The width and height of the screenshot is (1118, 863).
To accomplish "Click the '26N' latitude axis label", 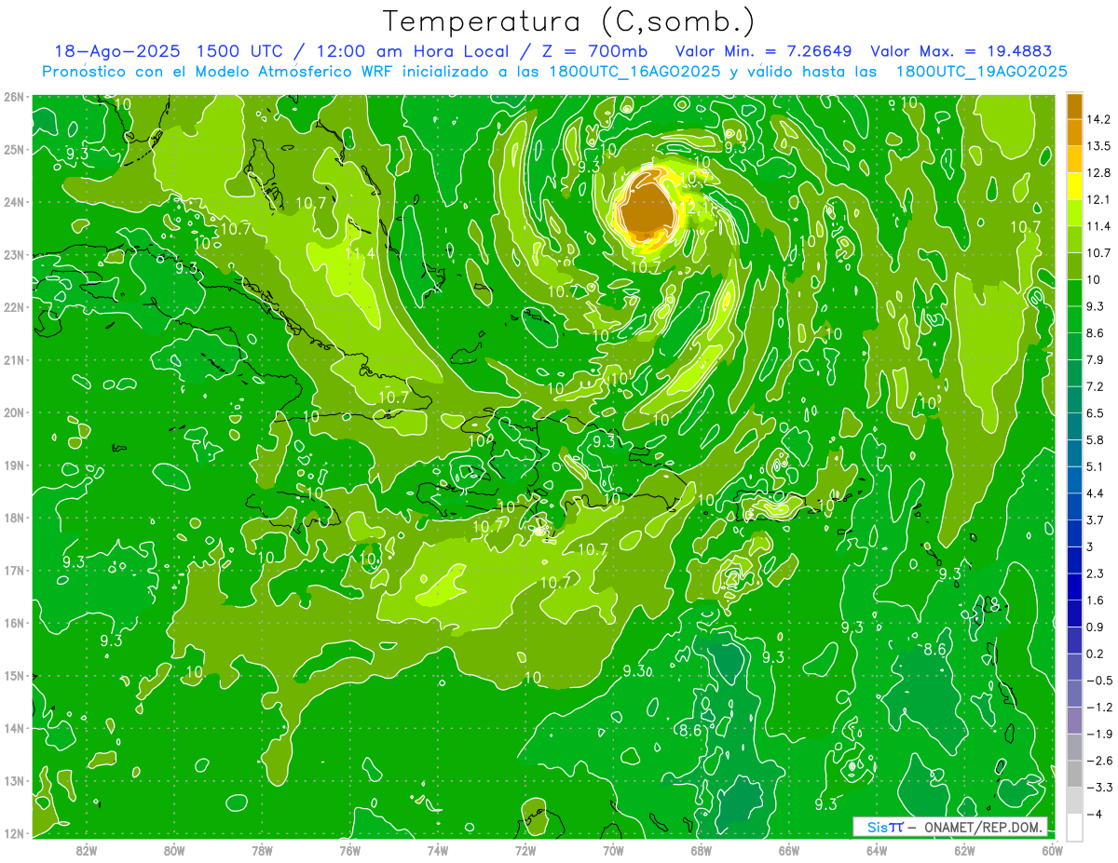I will (x=14, y=97).
